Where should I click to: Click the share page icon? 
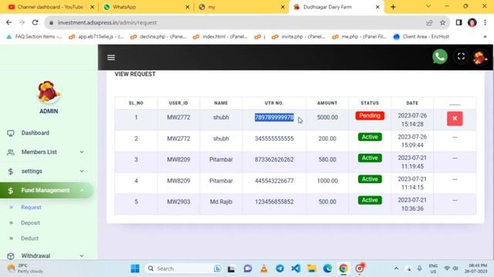[x=429, y=22]
